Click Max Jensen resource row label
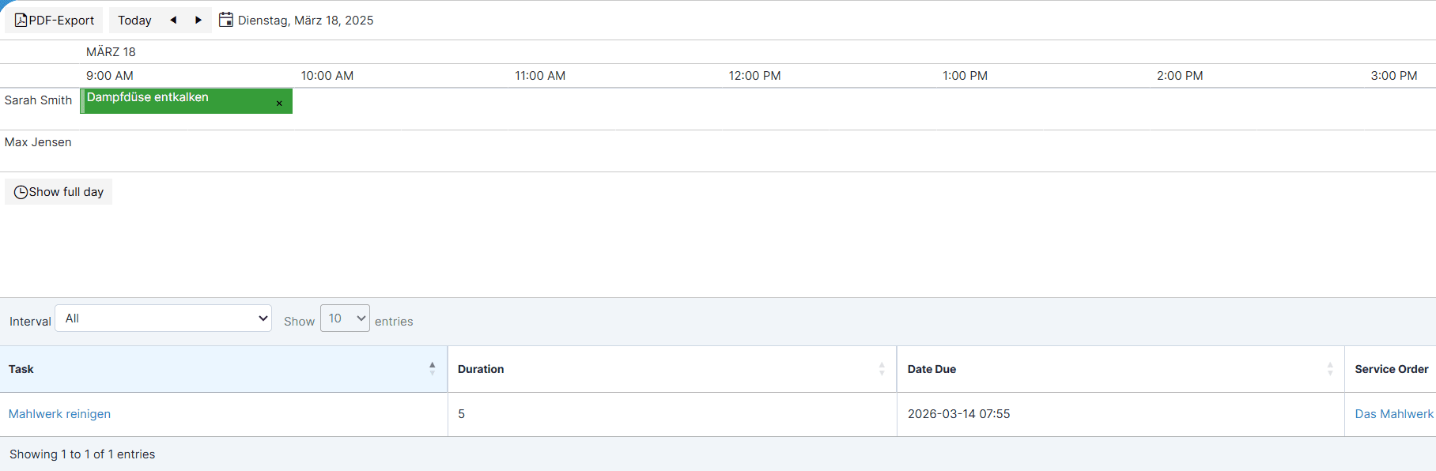 pos(38,142)
